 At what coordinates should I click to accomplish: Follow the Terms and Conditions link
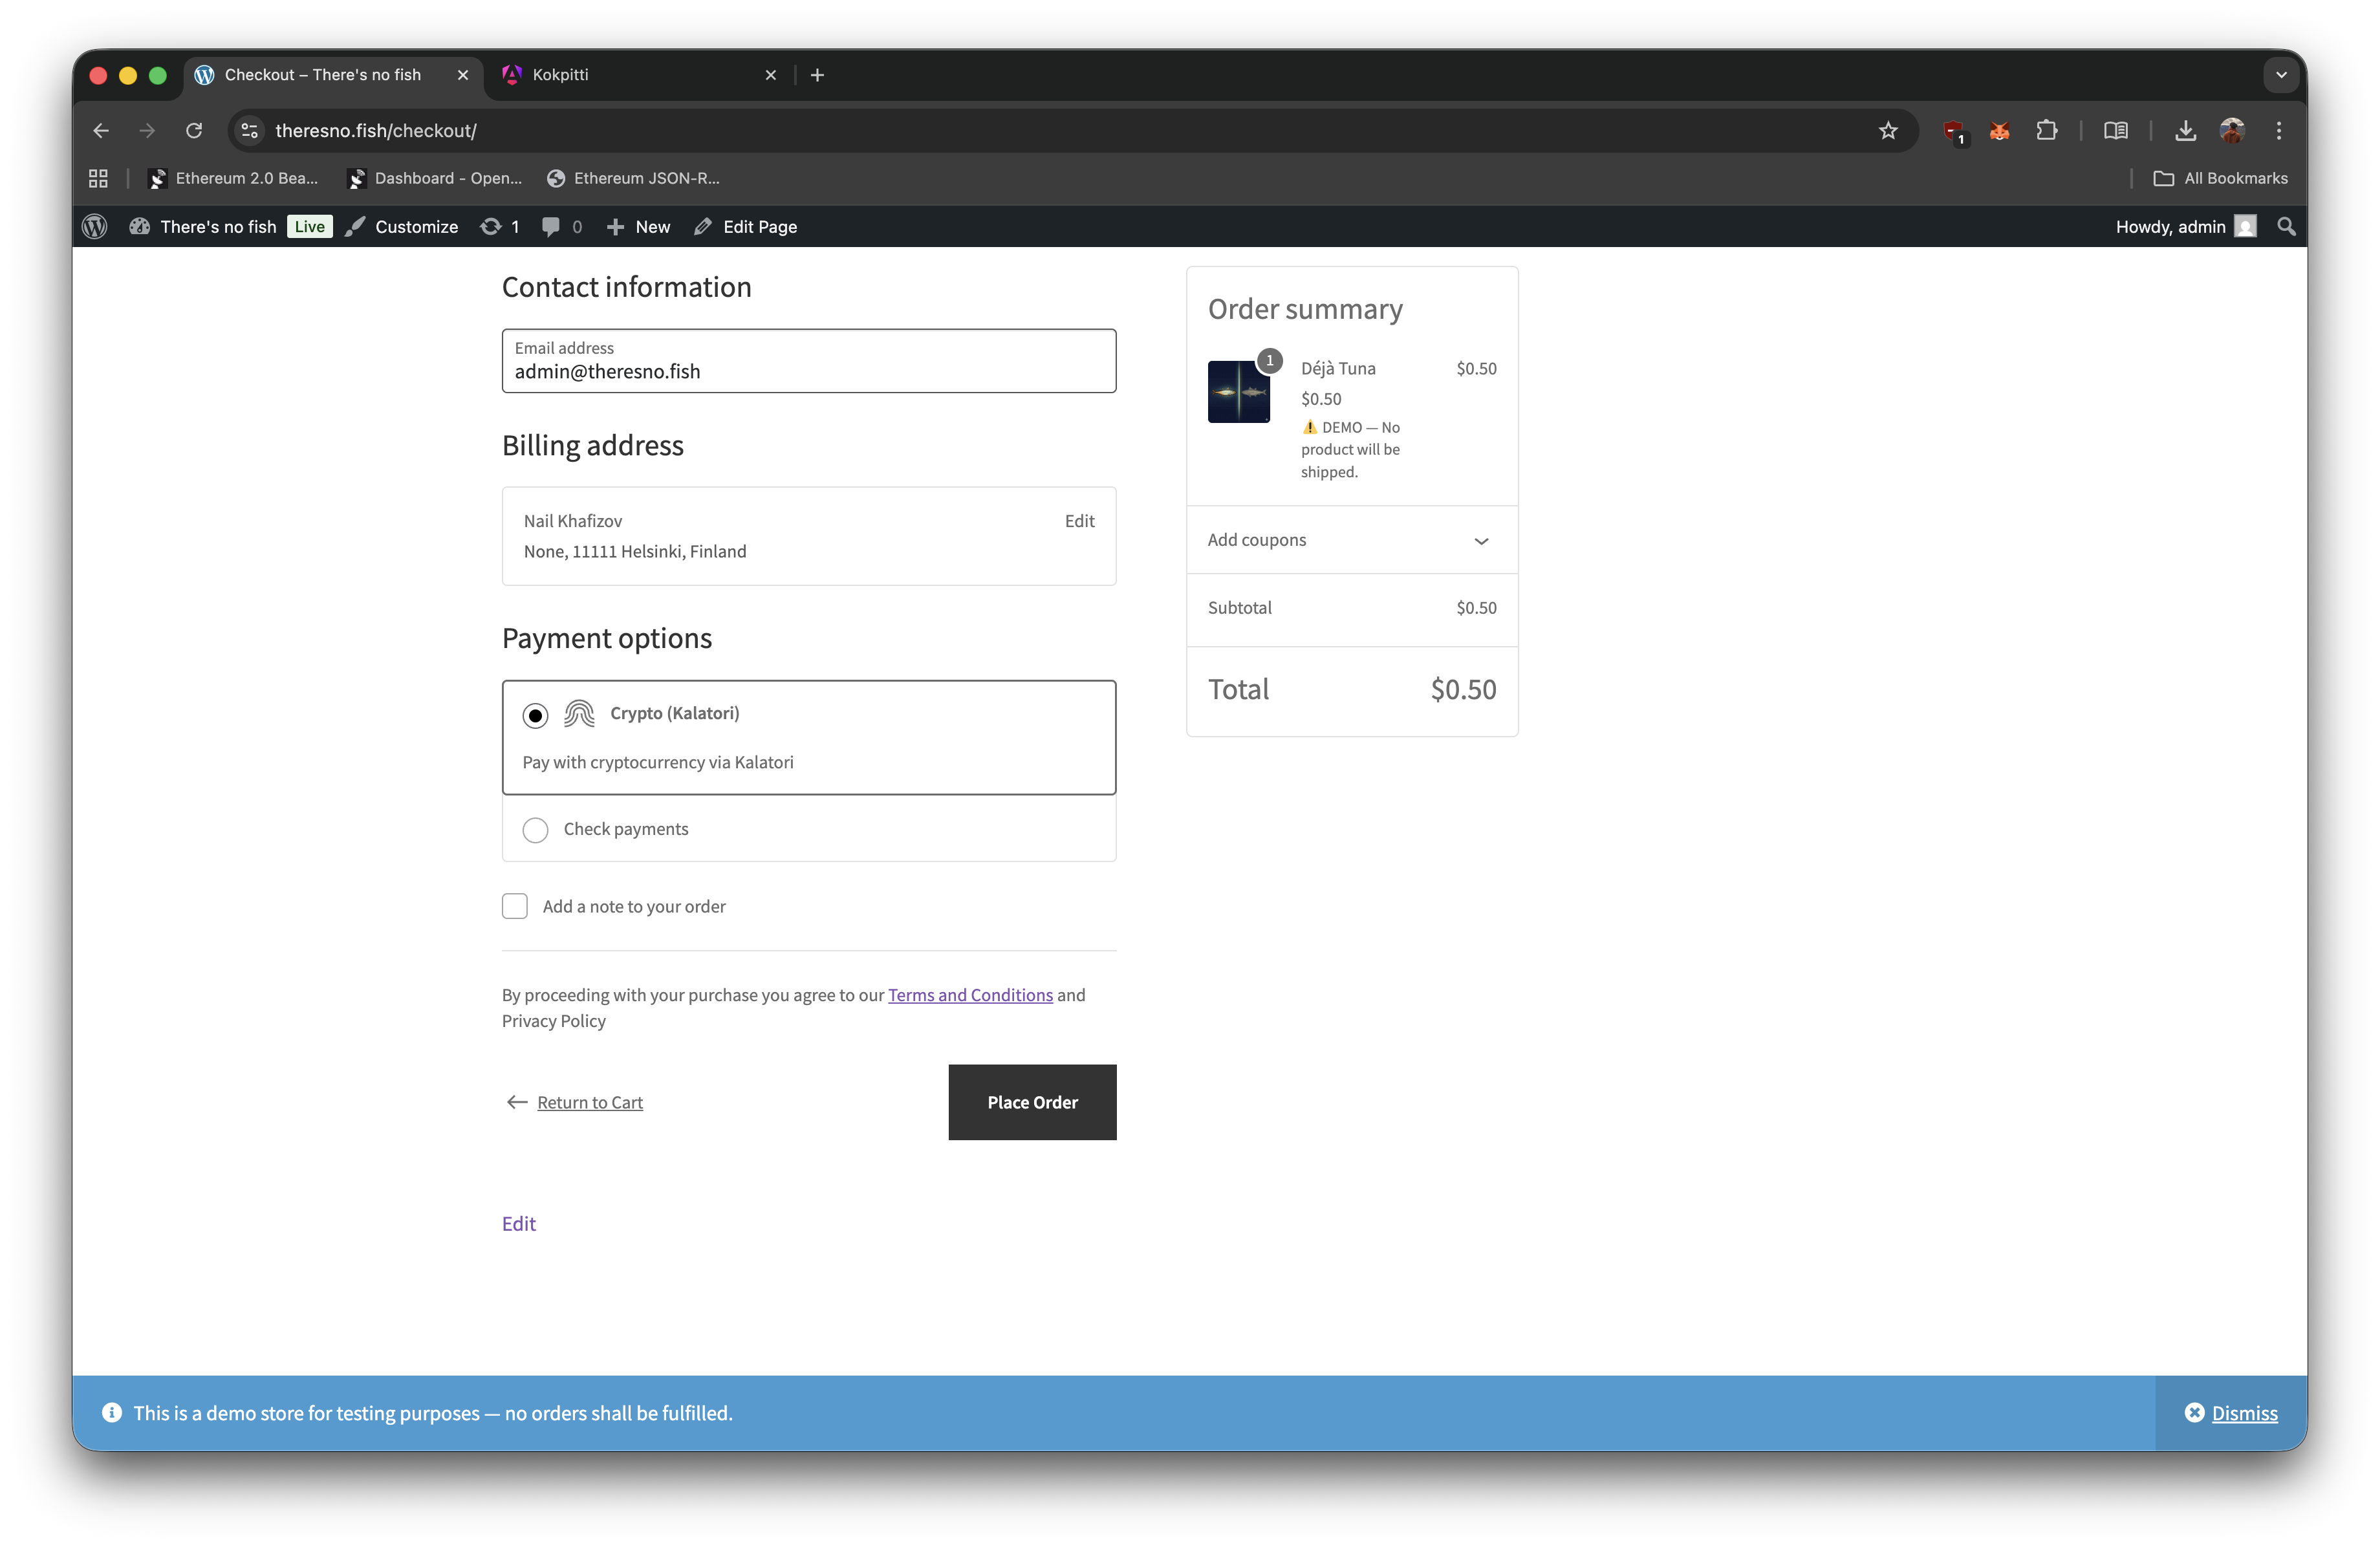tap(969, 995)
